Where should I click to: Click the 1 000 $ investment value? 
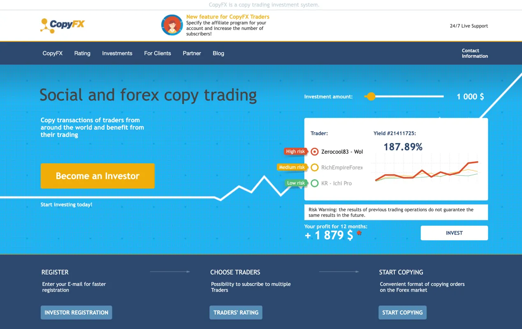(x=470, y=97)
